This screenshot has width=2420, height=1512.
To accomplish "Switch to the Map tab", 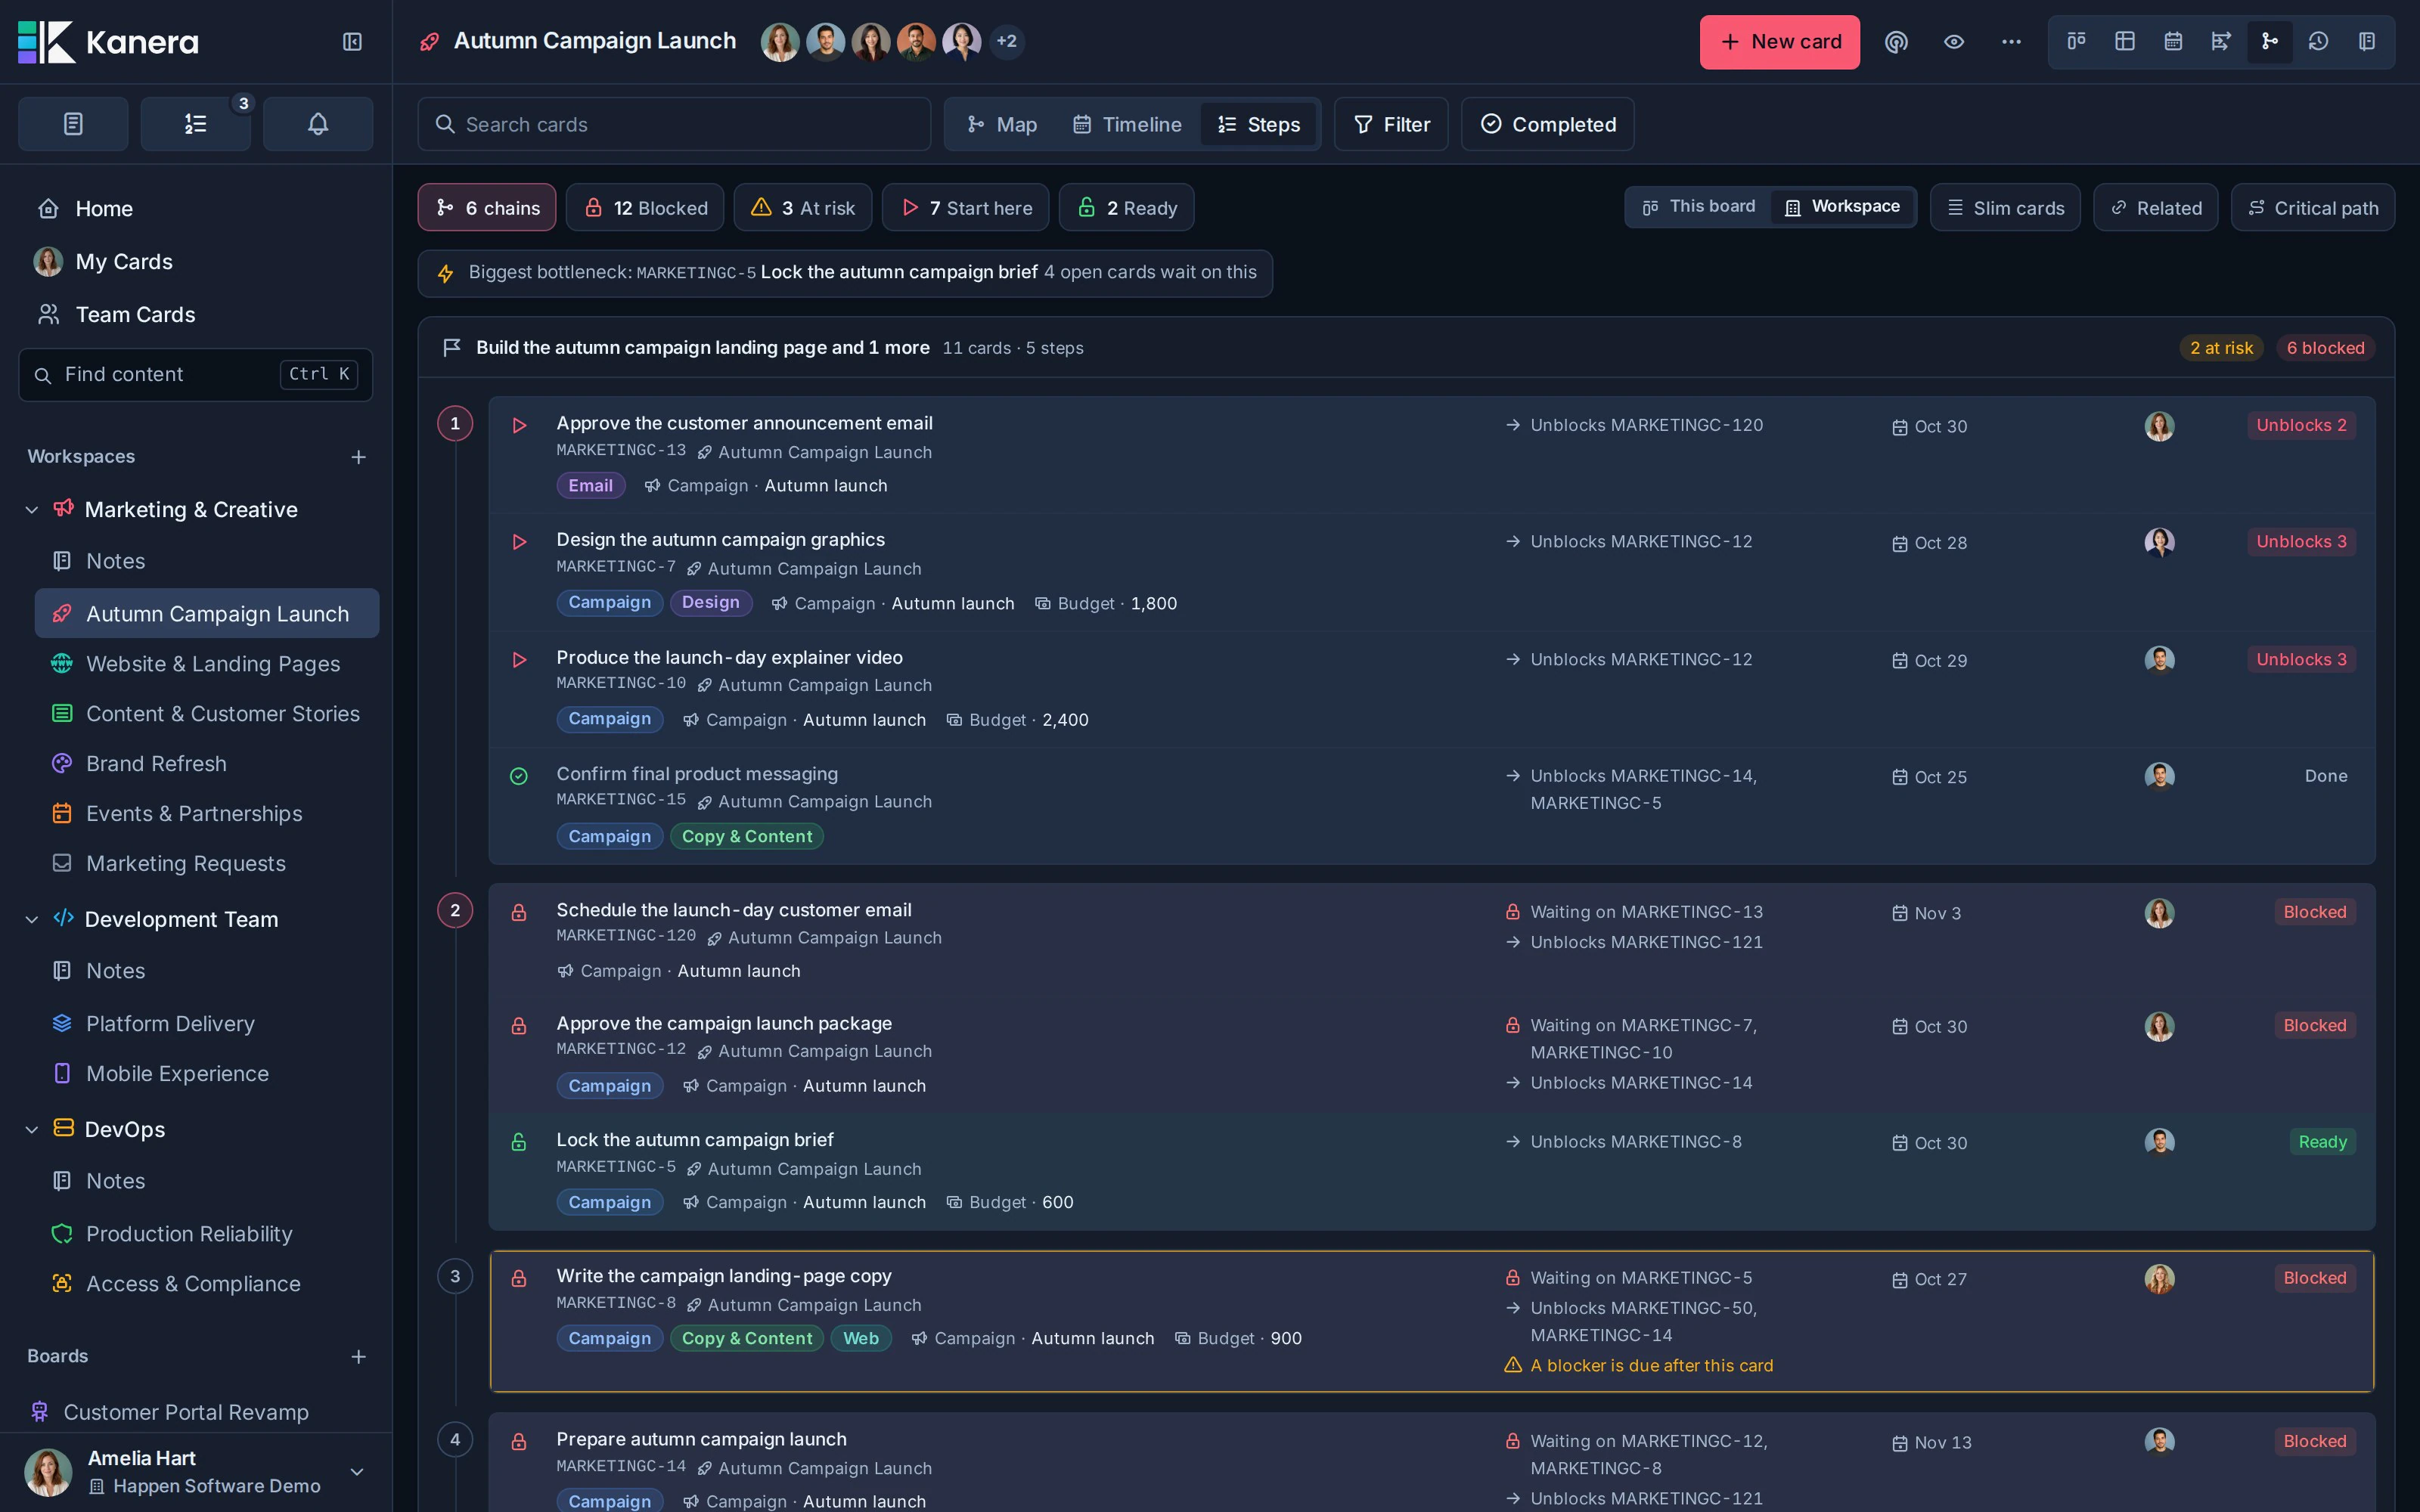I will 1002,124.
